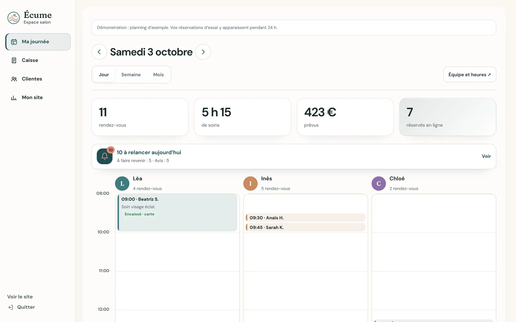
Task: Switch to Semaine view
Action: click(x=131, y=75)
